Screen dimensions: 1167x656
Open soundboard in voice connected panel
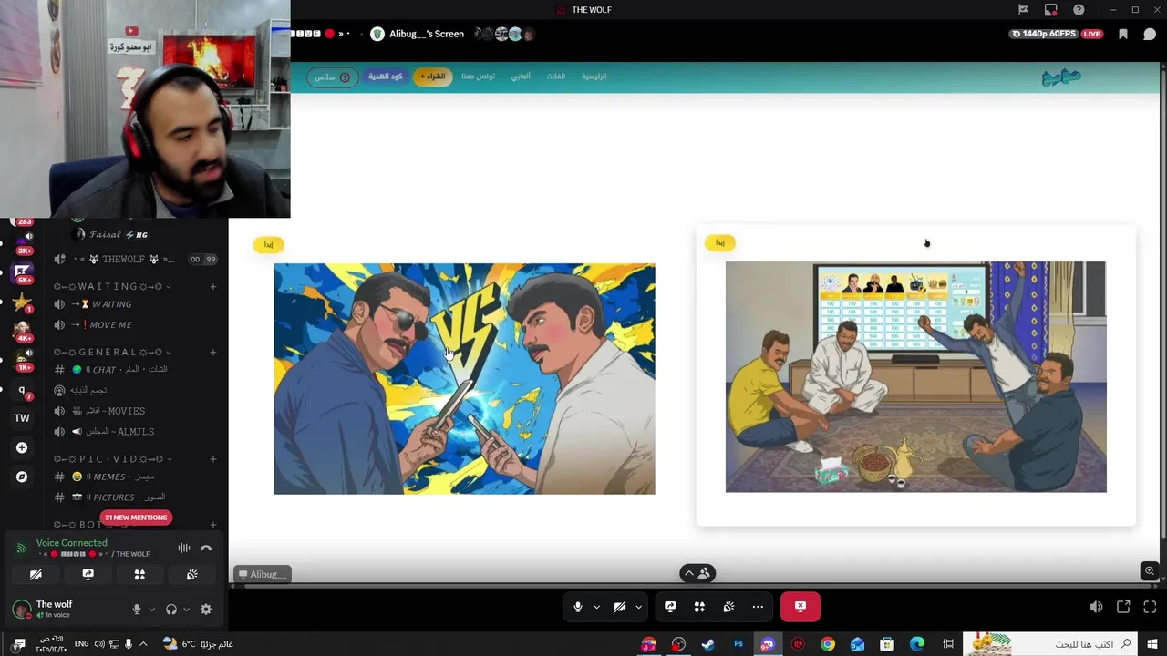(191, 575)
